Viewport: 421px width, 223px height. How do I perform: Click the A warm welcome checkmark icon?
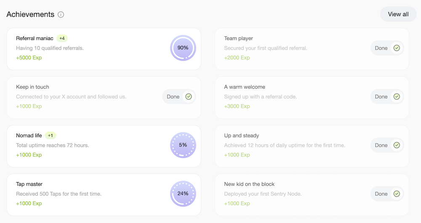point(397,97)
